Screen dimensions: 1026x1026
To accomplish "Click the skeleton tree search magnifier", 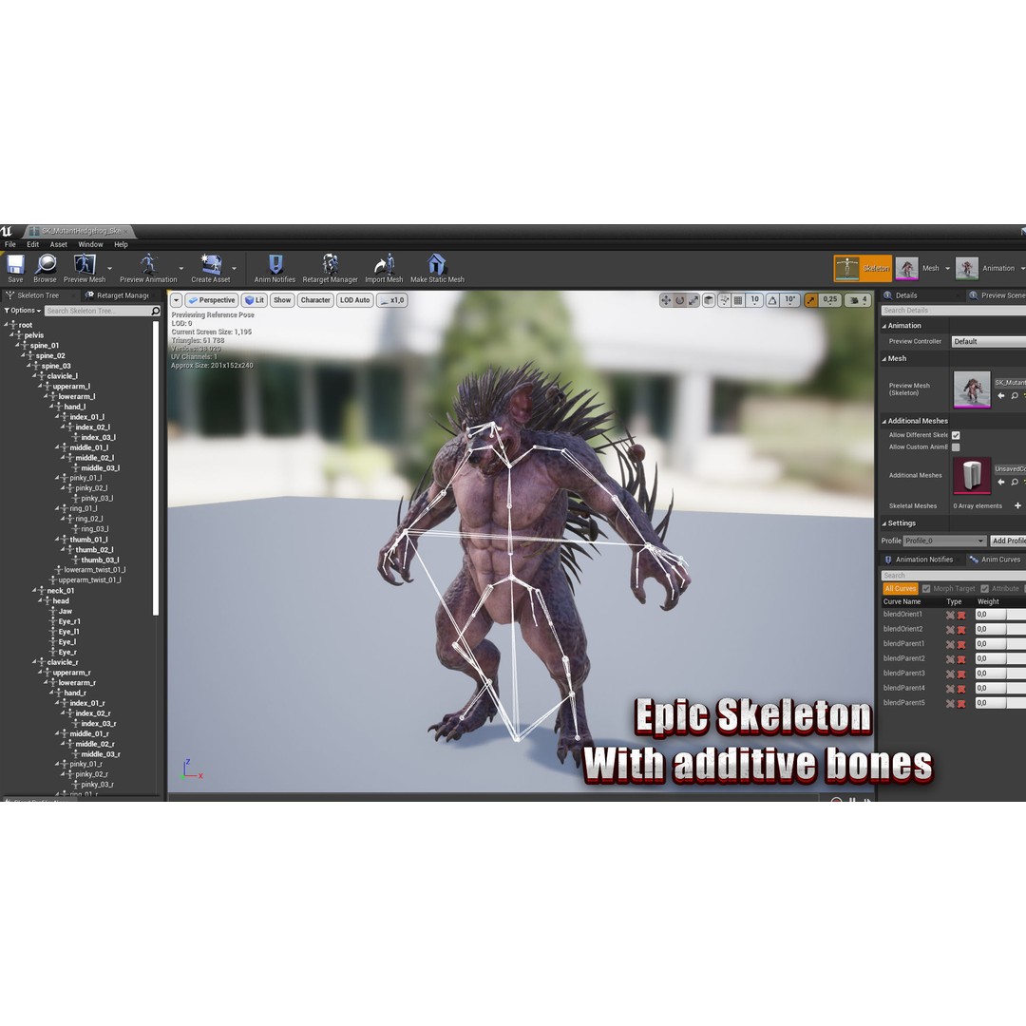I will pos(156,311).
